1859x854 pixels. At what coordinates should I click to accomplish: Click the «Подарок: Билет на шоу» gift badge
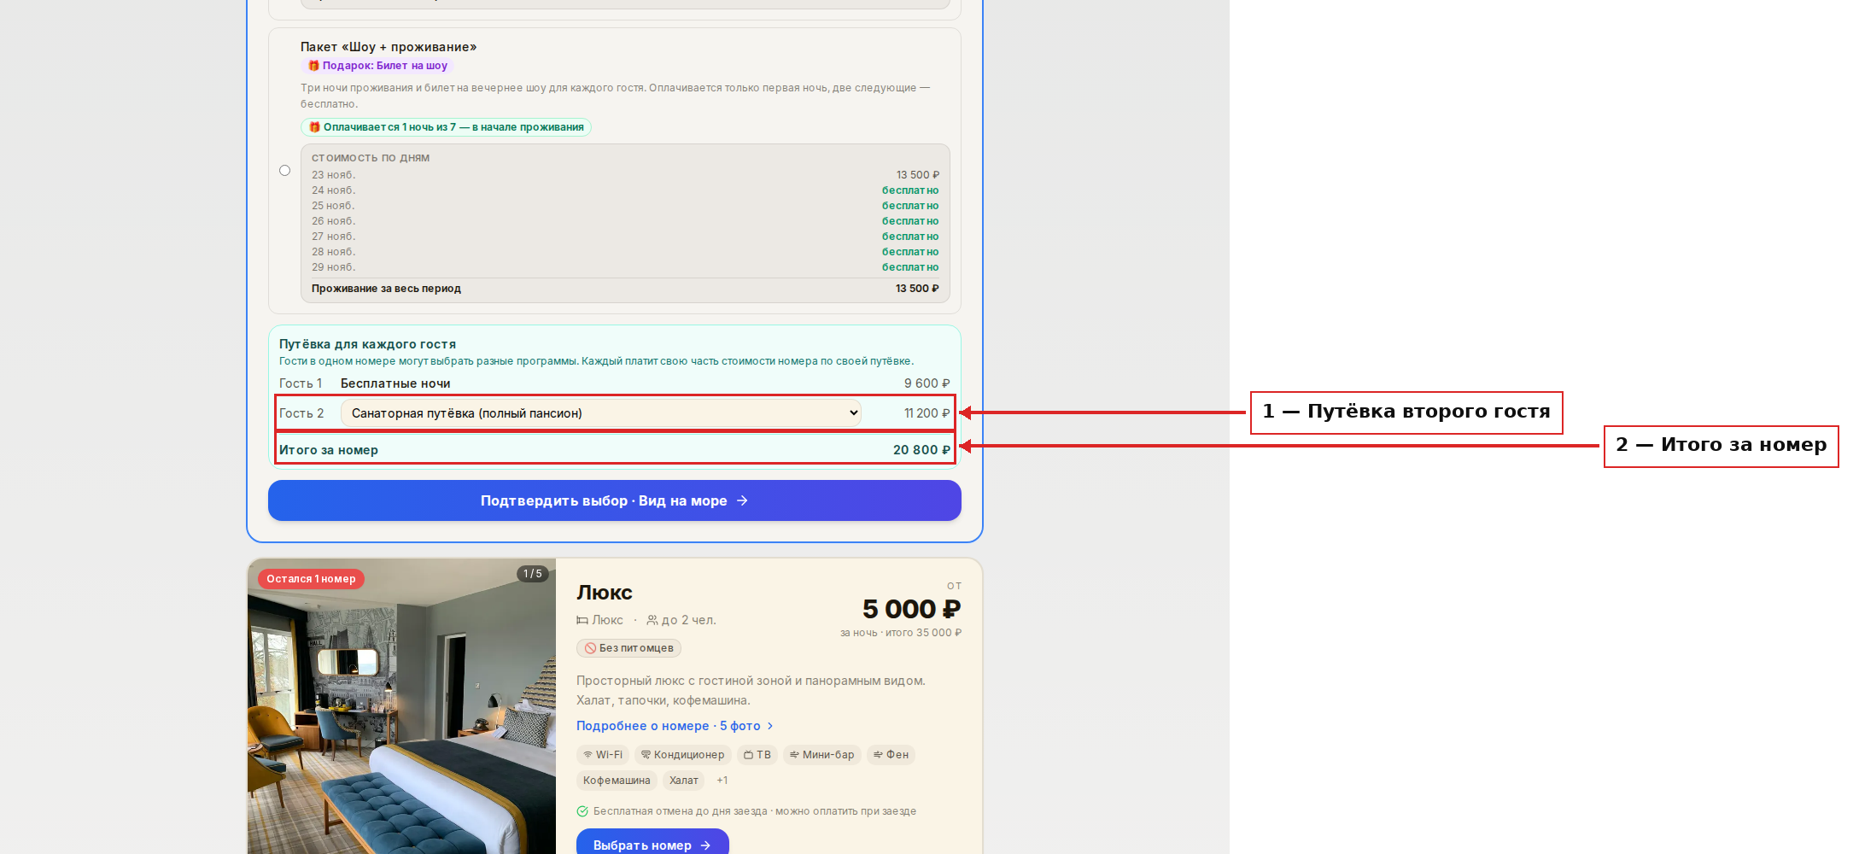click(377, 66)
